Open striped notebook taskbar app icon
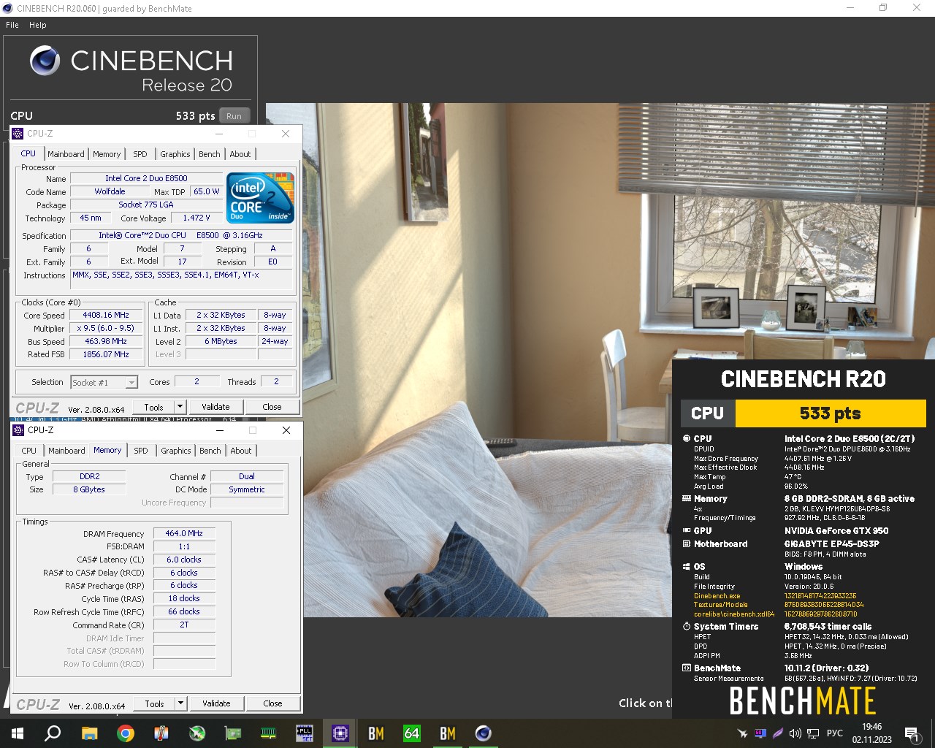 point(161,733)
